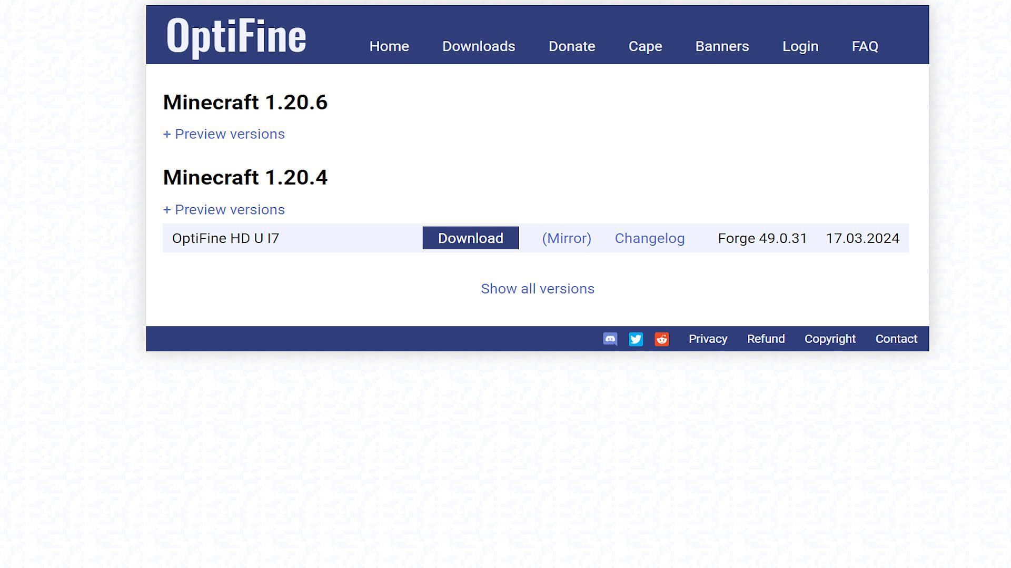The image size is (1011, 568).
Task: Open Cape page from navigation
Action: tap(645, 46)
